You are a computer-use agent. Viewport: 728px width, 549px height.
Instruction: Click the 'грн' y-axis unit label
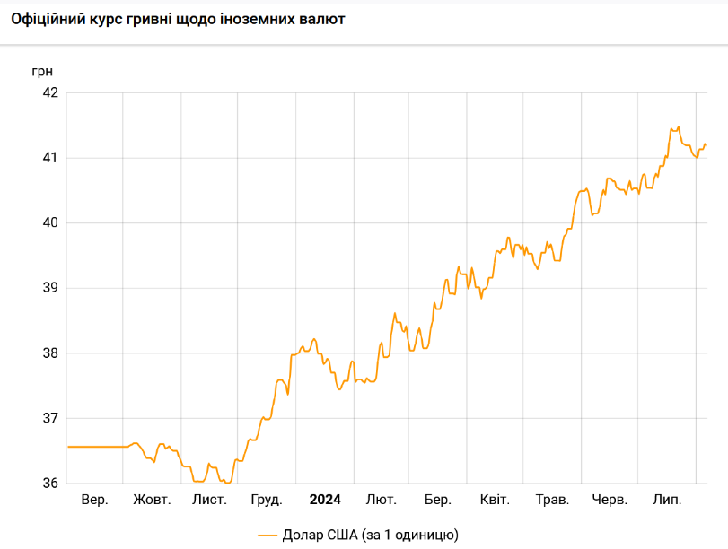[42, 70]
